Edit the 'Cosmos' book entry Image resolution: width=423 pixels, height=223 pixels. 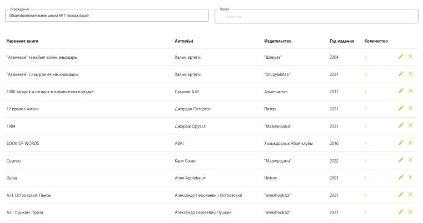coord(401,160)
